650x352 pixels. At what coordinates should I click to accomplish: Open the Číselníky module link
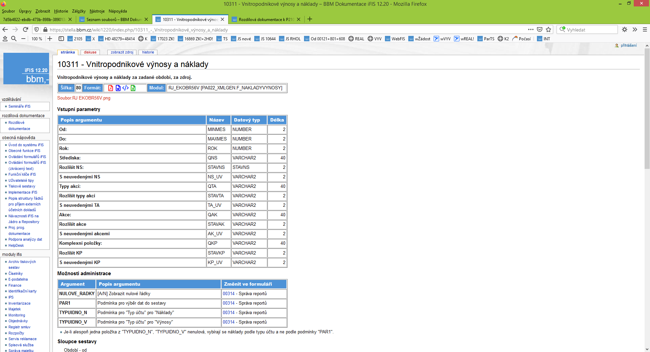coord(16,273)
